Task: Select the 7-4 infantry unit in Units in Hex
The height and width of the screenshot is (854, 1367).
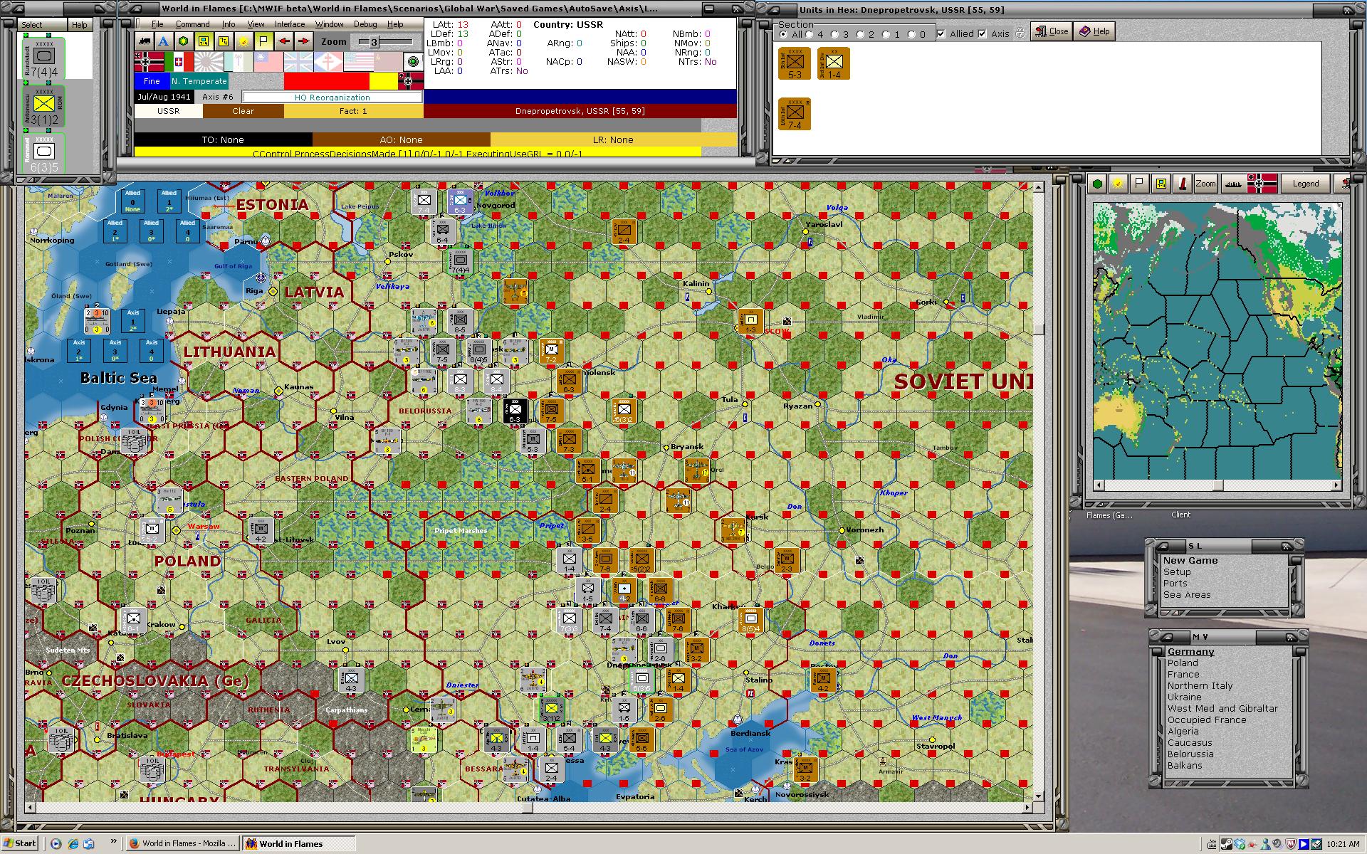Action: pos(795,114)
